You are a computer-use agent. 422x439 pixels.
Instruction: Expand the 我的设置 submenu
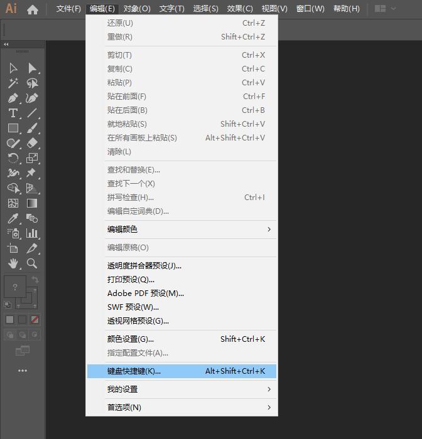[x=181, y=389]
